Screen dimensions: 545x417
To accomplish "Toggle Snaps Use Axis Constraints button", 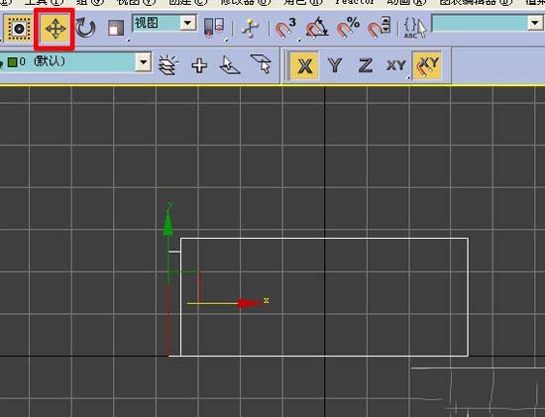I will pos(427,65).
